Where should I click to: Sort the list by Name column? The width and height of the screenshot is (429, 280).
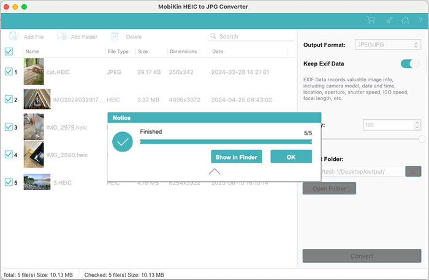(x=32, y=51)
